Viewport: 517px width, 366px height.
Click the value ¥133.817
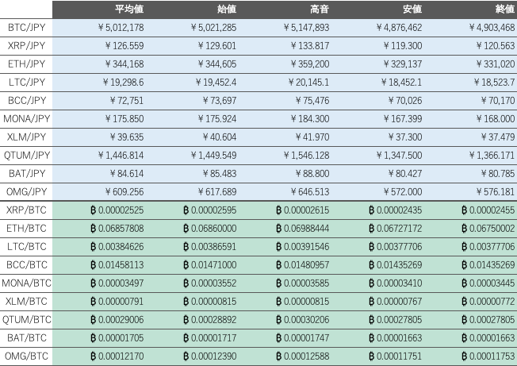click(310, 45)
